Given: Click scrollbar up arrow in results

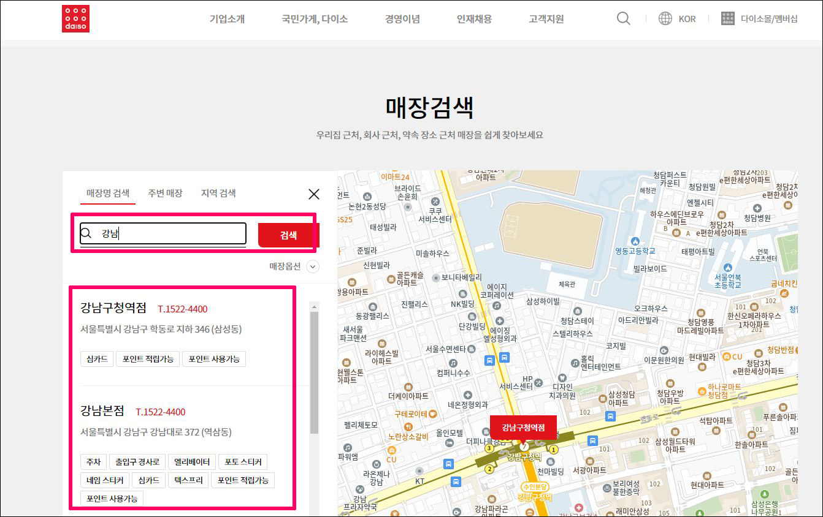Looking at the screenshot, I should 315,306.
